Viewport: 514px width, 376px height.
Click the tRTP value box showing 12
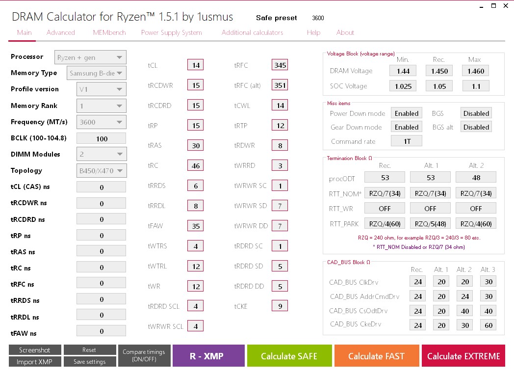click(280, 125)
